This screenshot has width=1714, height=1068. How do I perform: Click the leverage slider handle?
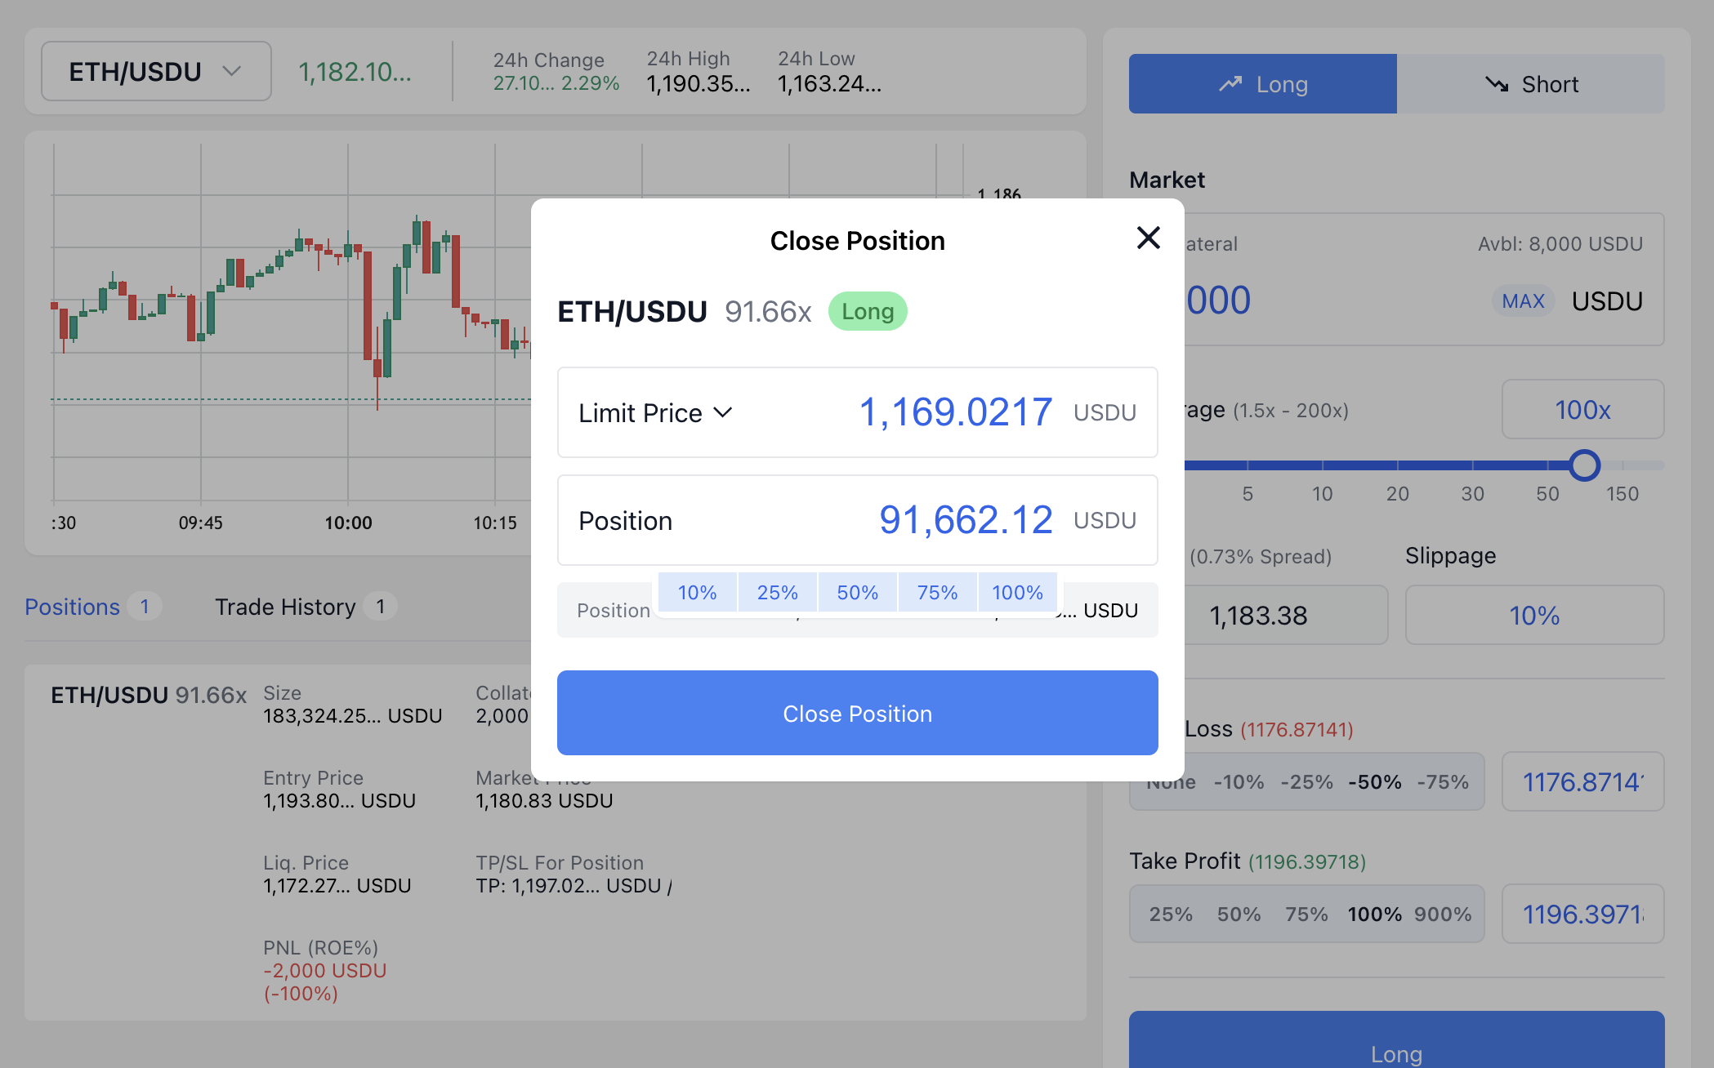[x=1584, y=465]
